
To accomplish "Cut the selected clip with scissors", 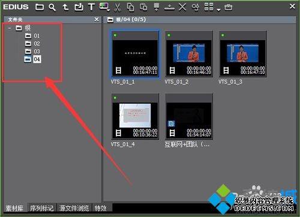I will click(x=118, y=7).
